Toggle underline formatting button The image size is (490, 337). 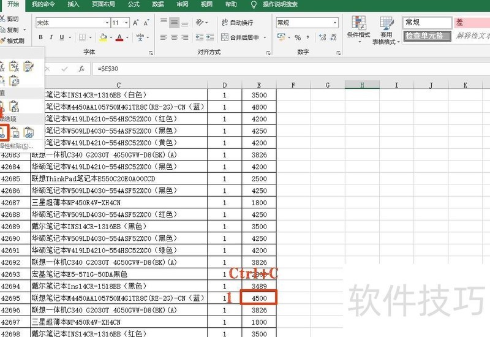(62, 37)
